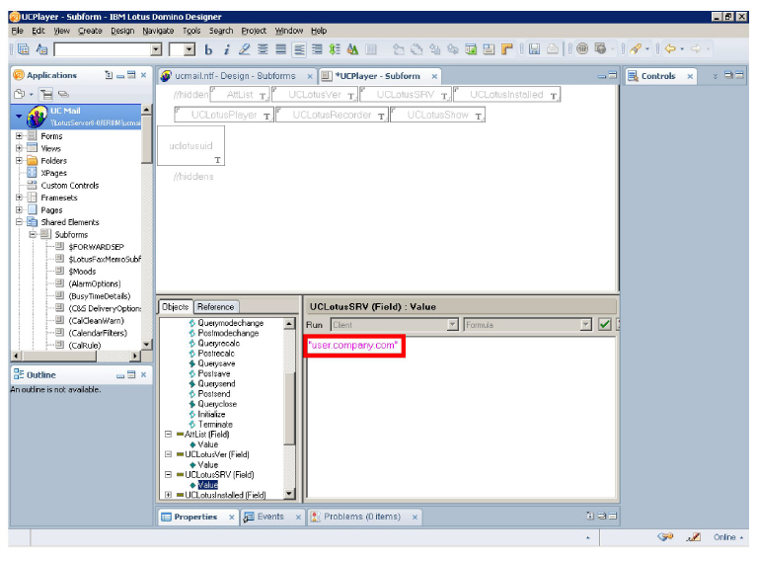Viewport: 757px width, 561px height.
Task: Select the Queryrecalc event in Objects list
Action: pos(219,343)
